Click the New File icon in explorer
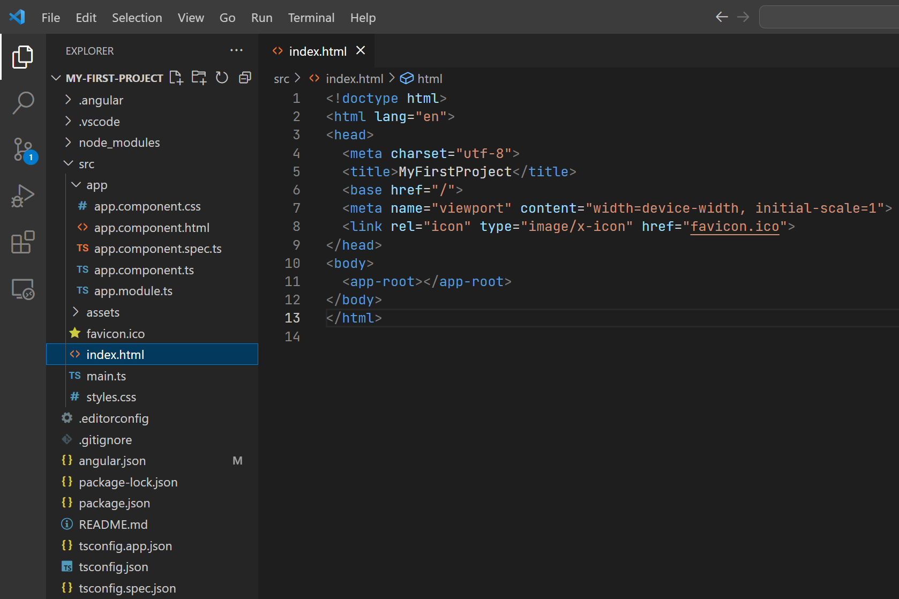The width and height of the screenshot is (899, 599). coord(176,78)
